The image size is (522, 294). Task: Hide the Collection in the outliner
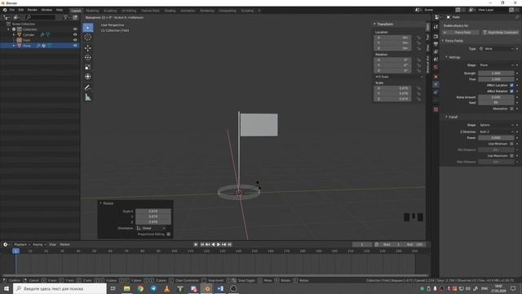click(x=75, y=29)
